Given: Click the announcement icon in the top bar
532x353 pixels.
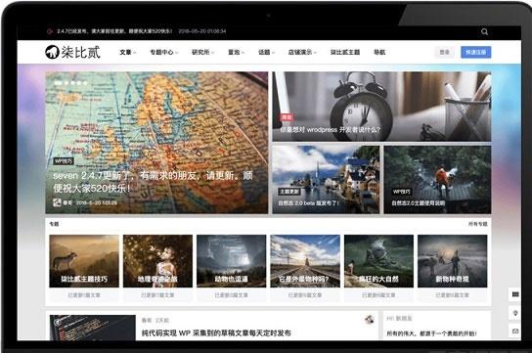Looking at the screenshot, I should point(50,31).
